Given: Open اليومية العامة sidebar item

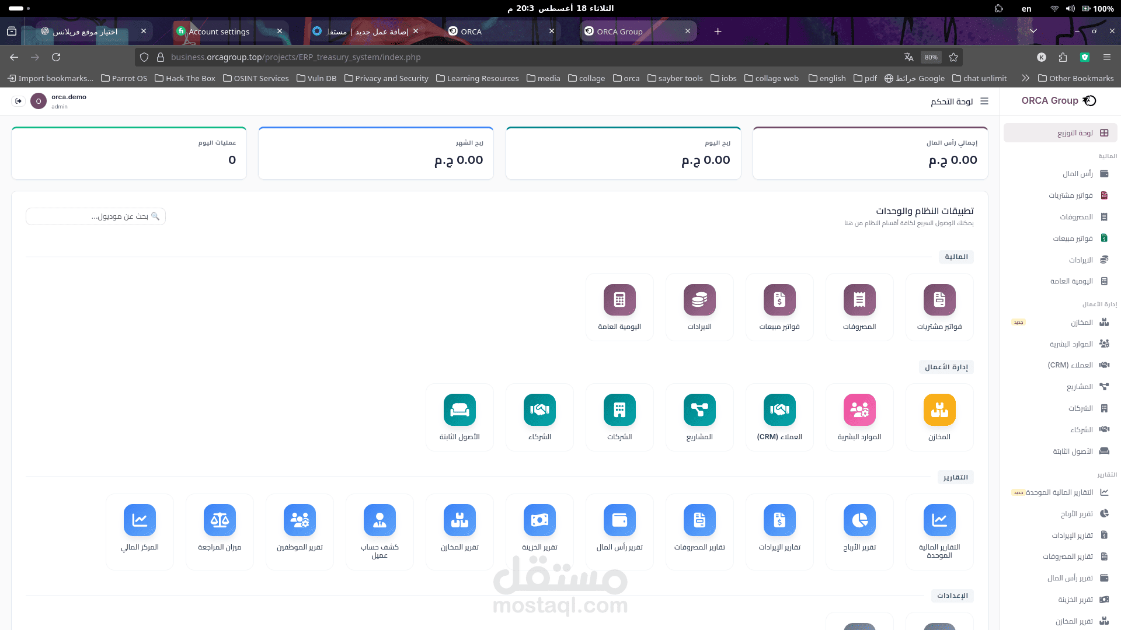Looking at the screenshot, I should (1060, 281).
